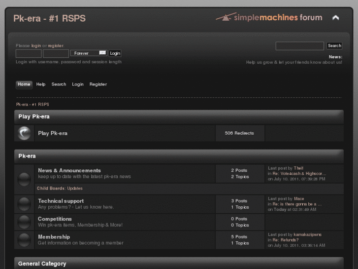Viewport: 358px width, 269px height.
Task: Follow the 'register' link in Please login
Action: pyautogui.click(x=56, y=45)
